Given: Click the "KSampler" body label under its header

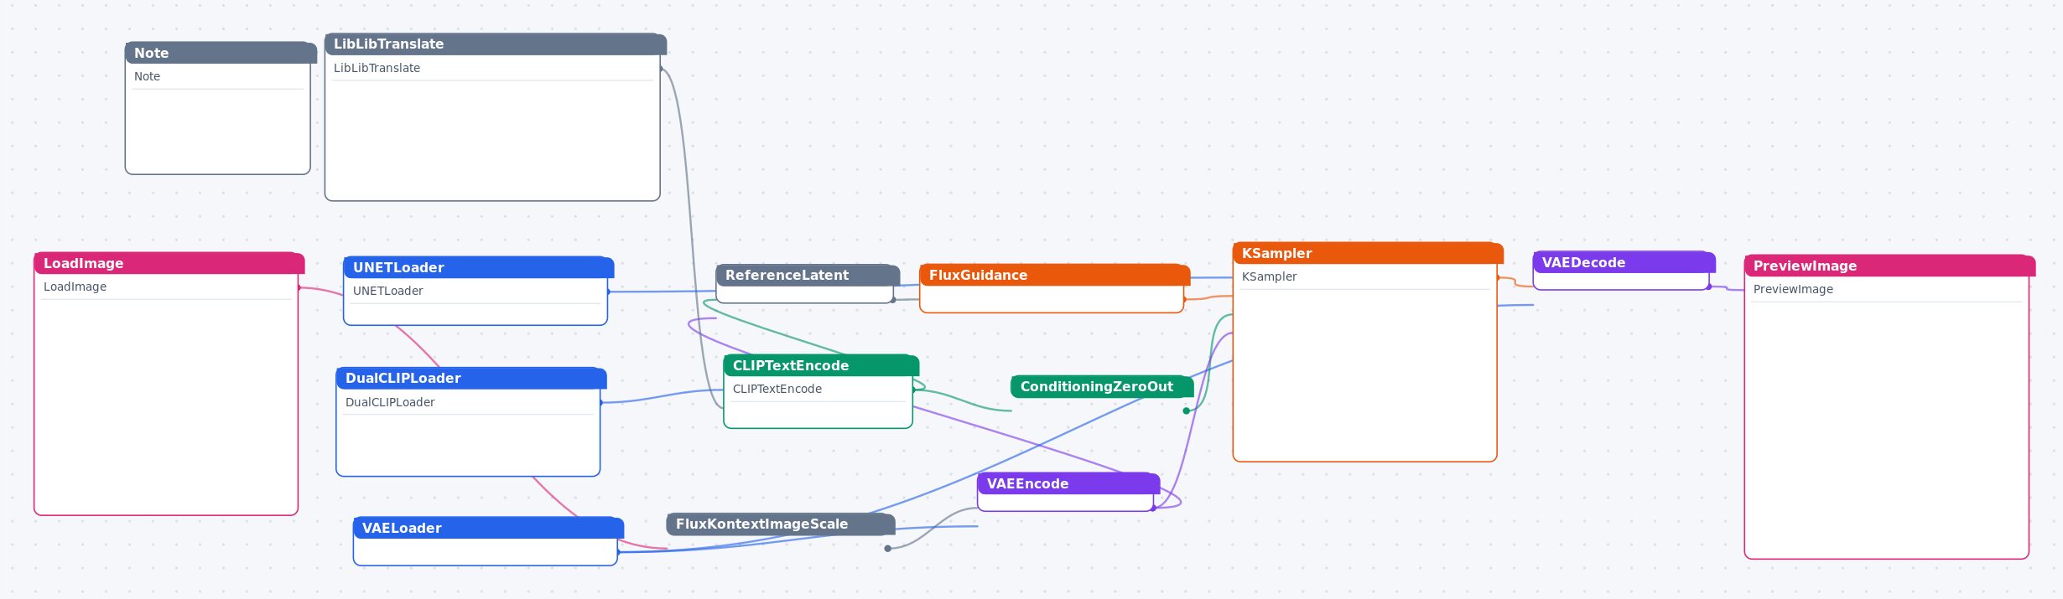Looking at the screenshot, I should tap(1269, 276).
